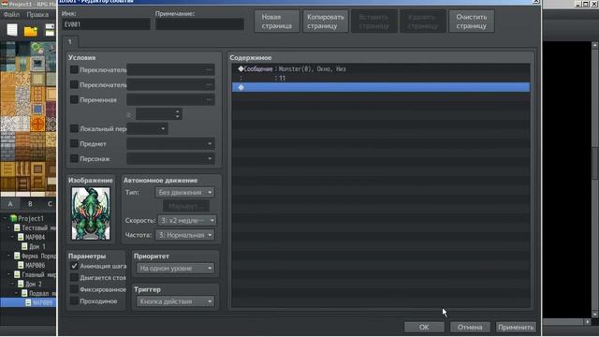Select event page tab 1
Viewport: 599px width, 337px height.
70,41
